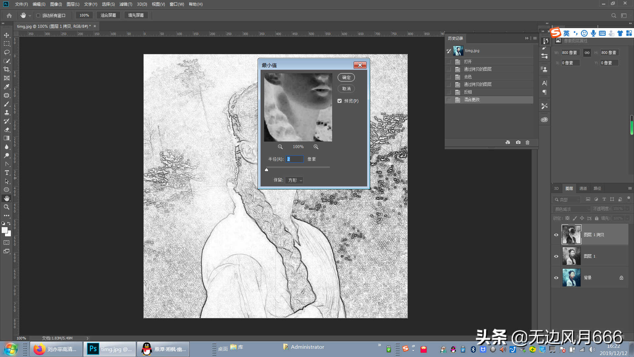Open the 保留 方形 dropdown
Viewport: 634px width, 357px height.
pos(294,180)
